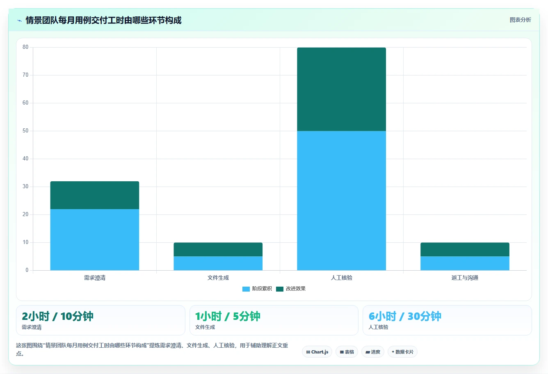Click the chart title 情景团队每月用例交付工时由哪些环节构成
The image size is (548, 374).
[x=103, y=20]
